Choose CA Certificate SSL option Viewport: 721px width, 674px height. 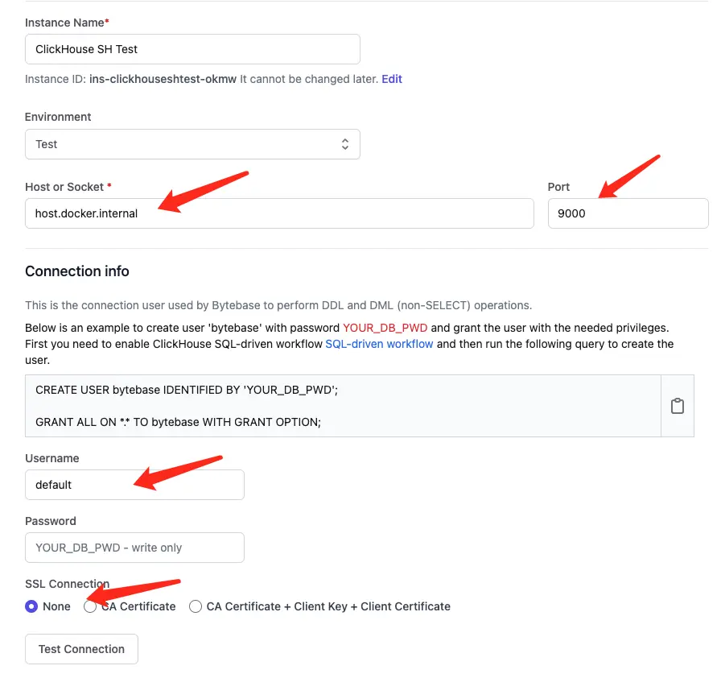tap(90, 606)
